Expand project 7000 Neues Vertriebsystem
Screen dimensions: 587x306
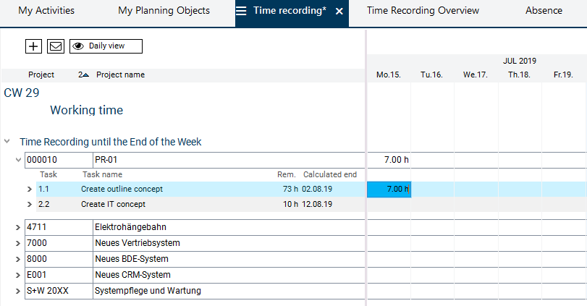click(18, 243)
